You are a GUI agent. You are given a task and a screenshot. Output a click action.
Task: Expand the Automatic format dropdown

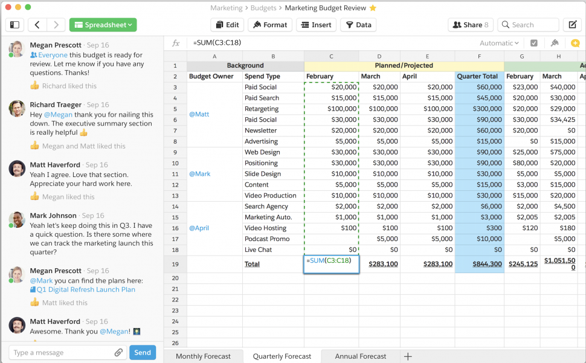coord(499,43)
